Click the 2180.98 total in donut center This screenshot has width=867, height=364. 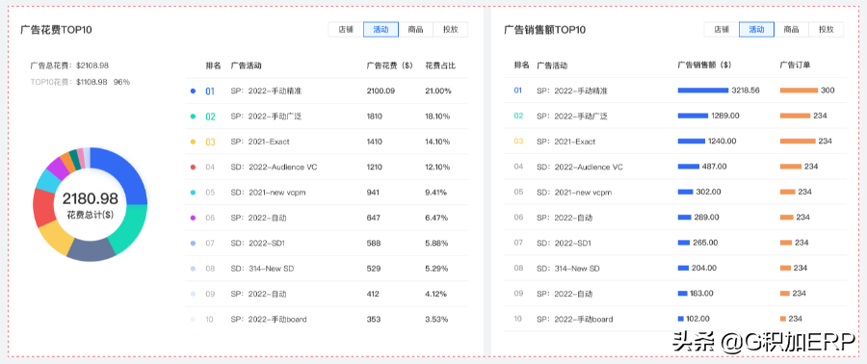(91, 198)
